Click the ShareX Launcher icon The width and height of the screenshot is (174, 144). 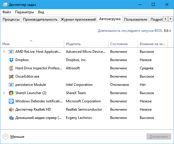[11, 93]
